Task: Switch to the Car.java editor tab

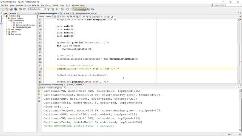Action: coord(66,14)
